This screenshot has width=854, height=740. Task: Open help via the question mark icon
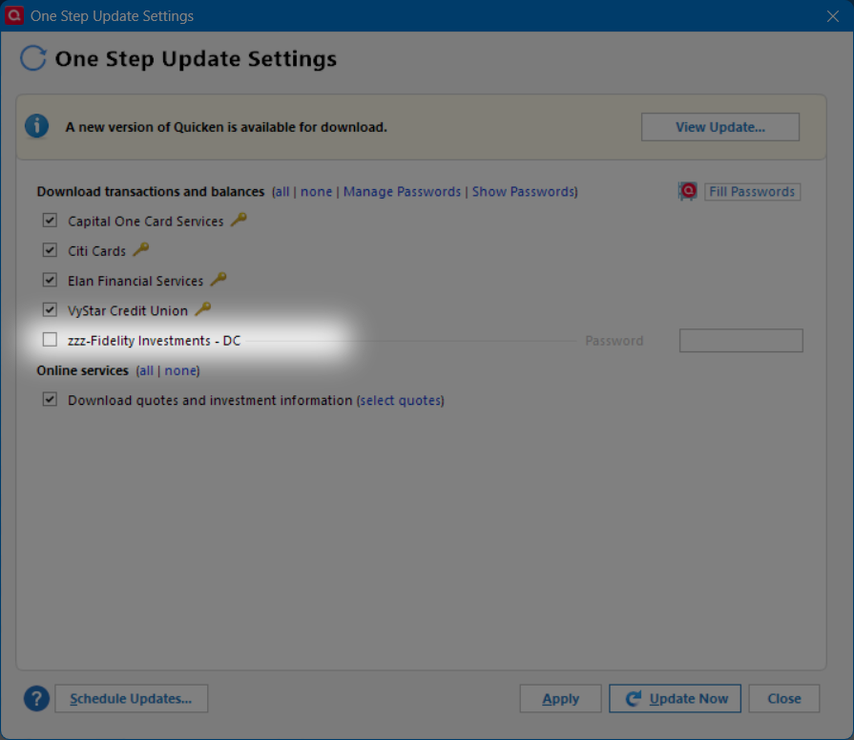click(x=36, y=699)
